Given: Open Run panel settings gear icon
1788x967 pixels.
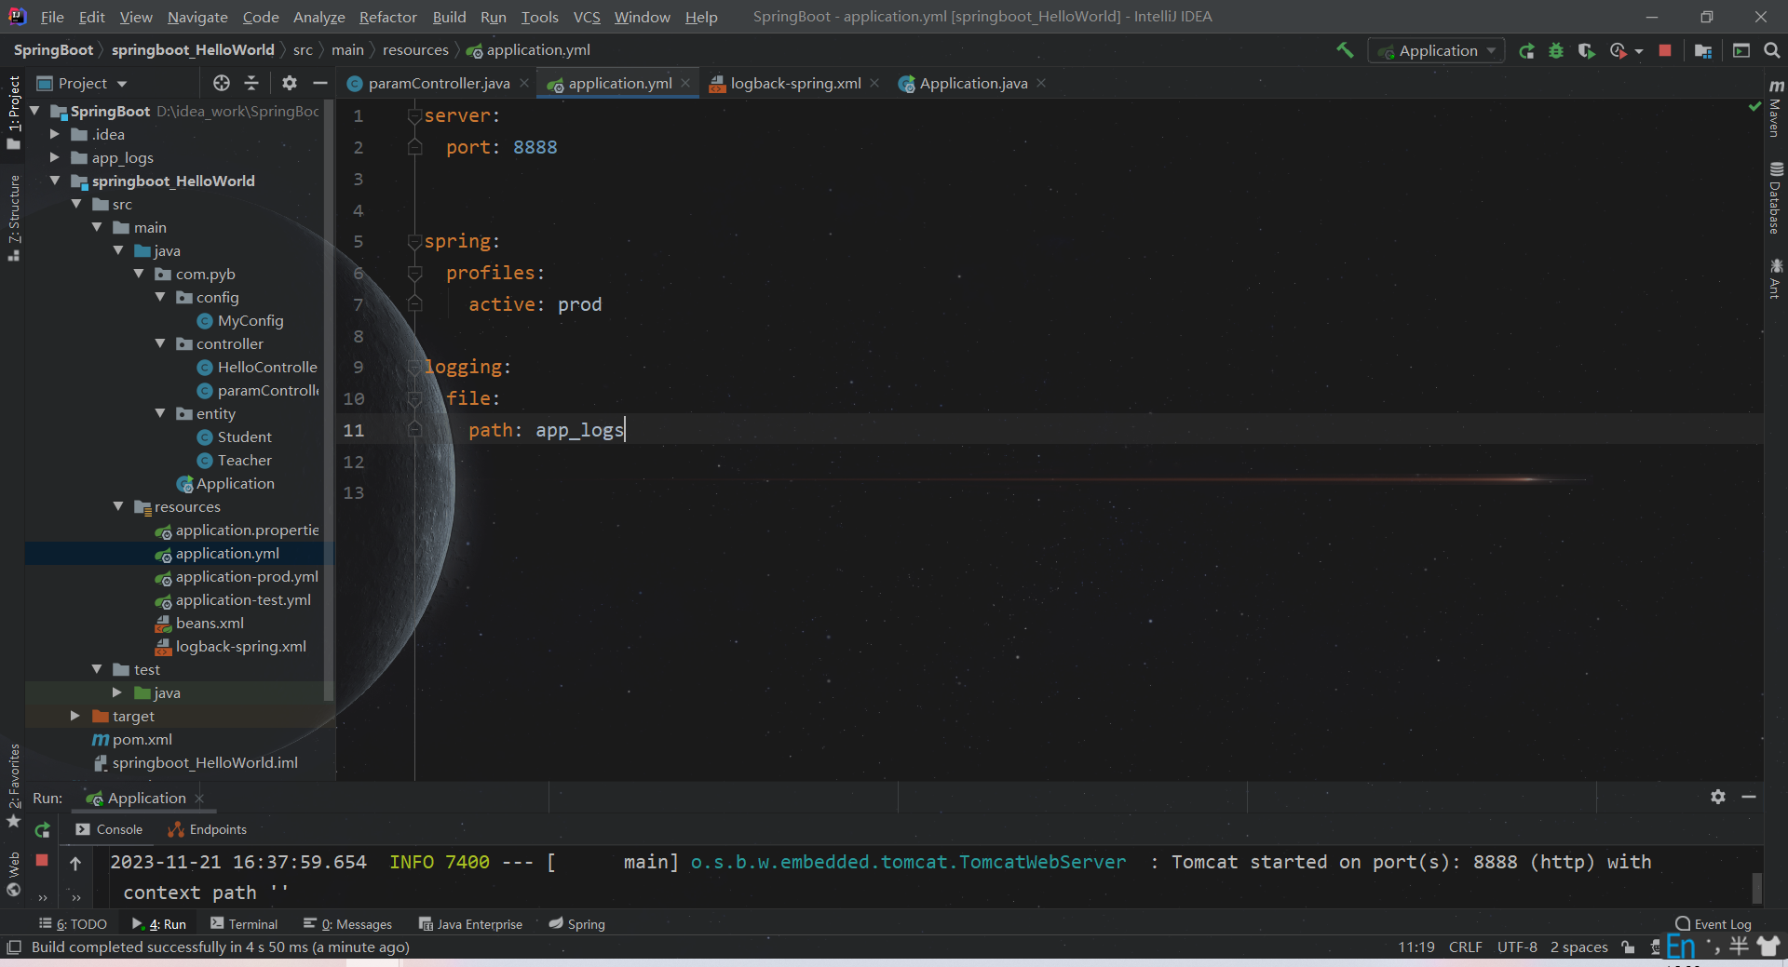Looking at the screenshot, I should tap(1718, 797).
